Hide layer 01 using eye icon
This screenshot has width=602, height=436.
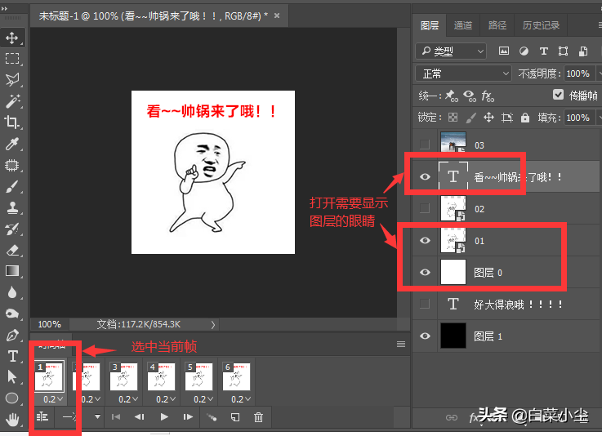[x=425, y=241]
